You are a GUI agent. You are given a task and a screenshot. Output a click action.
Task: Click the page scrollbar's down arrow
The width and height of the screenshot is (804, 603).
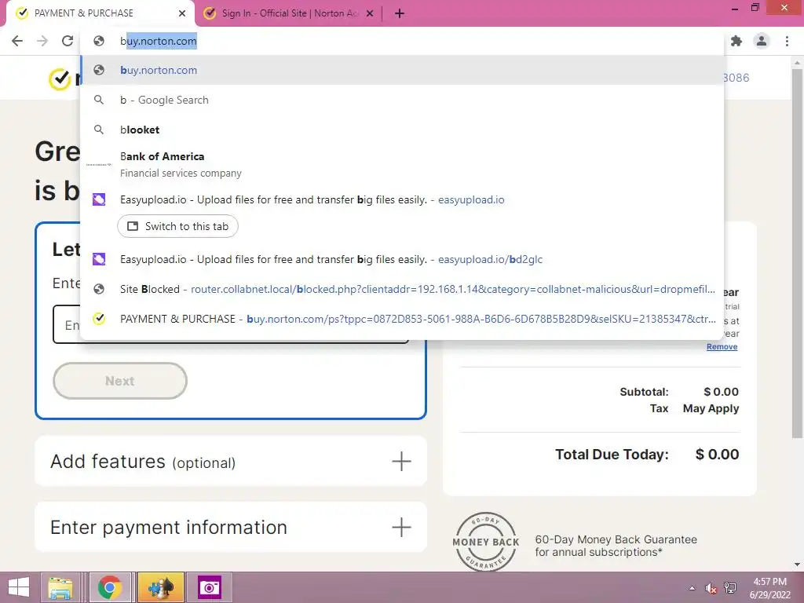click(797, 565)
